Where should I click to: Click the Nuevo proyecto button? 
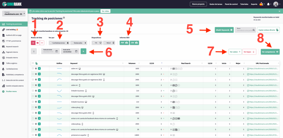tap(198, 4)
